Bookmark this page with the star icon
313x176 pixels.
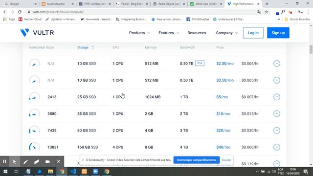point(267,12)
